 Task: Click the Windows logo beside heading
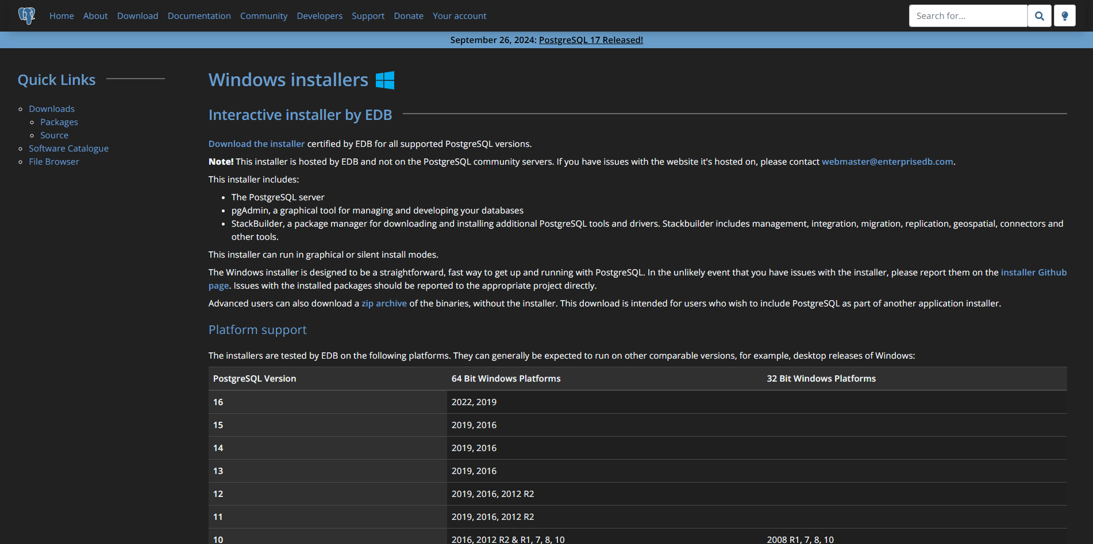[385, 80]
